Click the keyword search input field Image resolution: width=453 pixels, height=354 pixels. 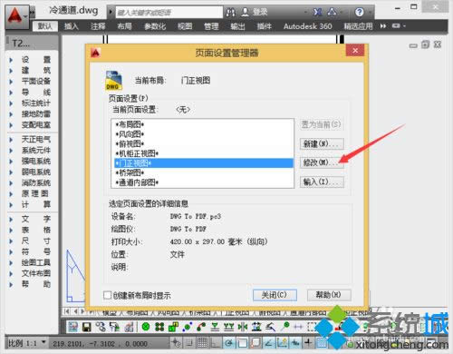(169, 13)
